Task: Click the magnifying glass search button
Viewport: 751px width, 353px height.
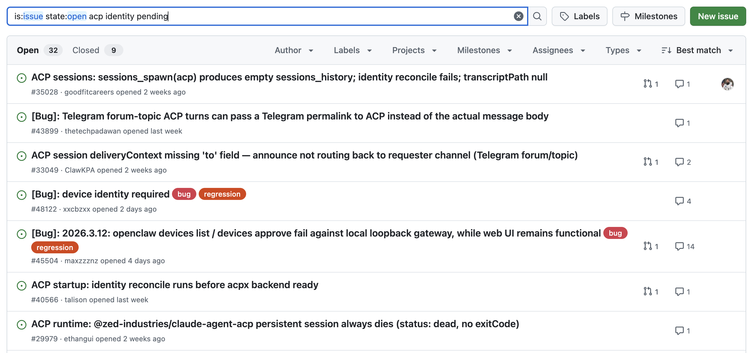Action: pos(537,16)
